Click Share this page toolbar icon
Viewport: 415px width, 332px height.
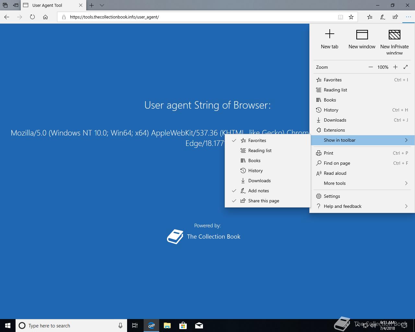pyautogui.click(x=395, y=17)
